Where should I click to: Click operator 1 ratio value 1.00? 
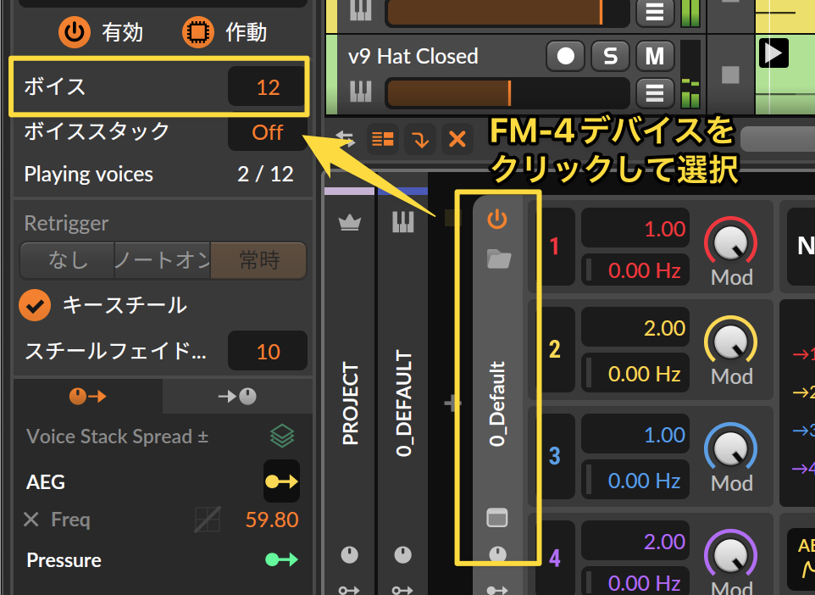click(635, 228)
